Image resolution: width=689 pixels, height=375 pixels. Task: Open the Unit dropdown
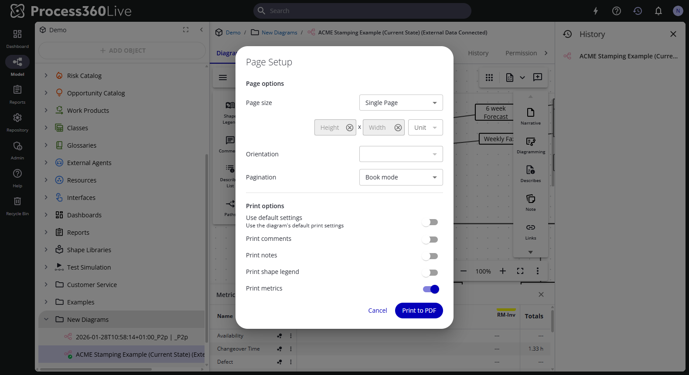(426, 128)
